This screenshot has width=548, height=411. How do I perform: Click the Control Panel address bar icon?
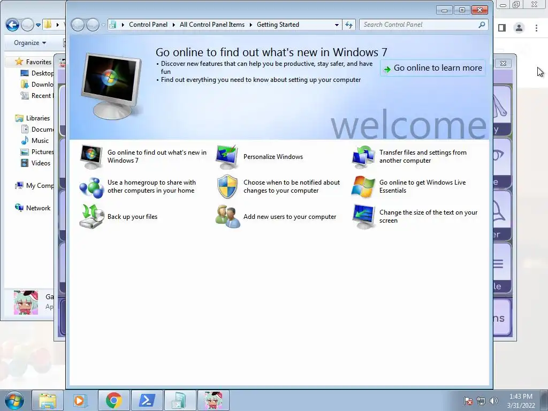click(112, 25)
